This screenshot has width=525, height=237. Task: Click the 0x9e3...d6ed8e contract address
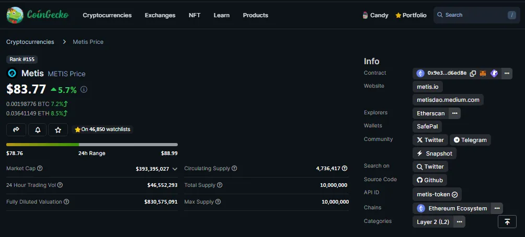447,73
